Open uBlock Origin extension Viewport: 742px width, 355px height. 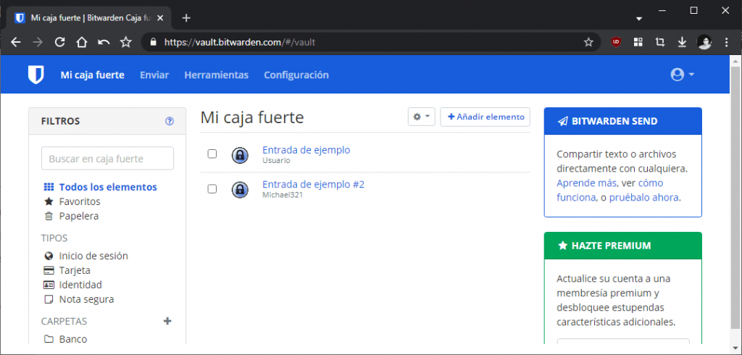[616, 42]
